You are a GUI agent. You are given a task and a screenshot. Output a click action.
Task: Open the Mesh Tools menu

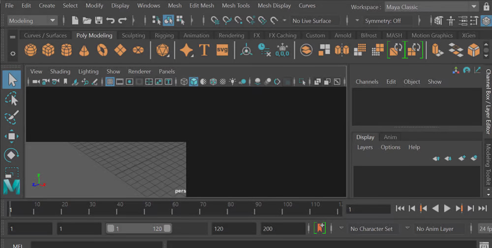[236, 5]
